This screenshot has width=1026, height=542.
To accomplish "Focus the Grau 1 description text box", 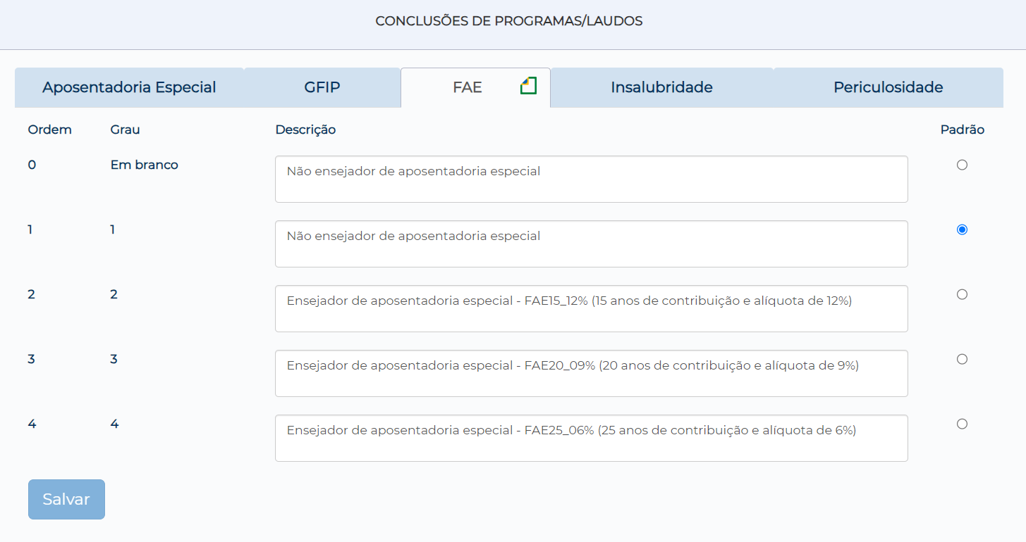I will click(x=591, y=244).
